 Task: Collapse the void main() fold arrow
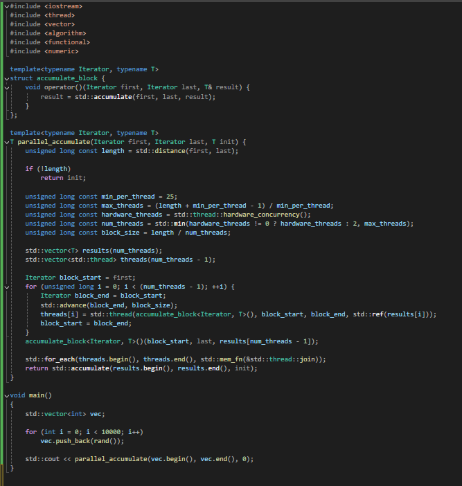tap(7, 396)
